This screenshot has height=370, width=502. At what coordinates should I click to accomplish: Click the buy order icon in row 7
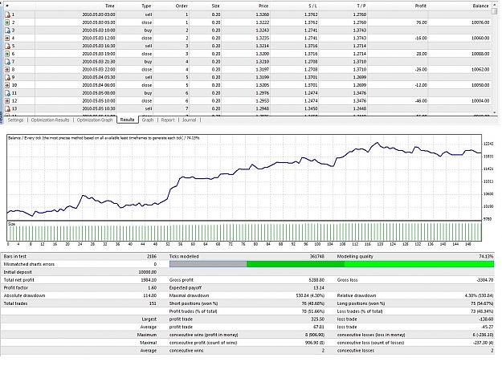[8, 62]
